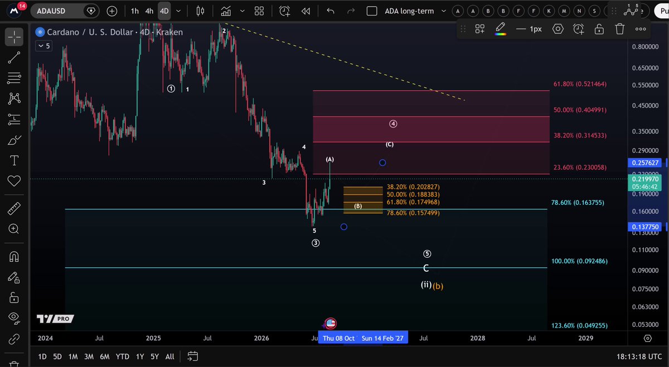The width and height of the screenshot is (669, 367).
Task: Change line color using pencil swatch
Action: 501,29
